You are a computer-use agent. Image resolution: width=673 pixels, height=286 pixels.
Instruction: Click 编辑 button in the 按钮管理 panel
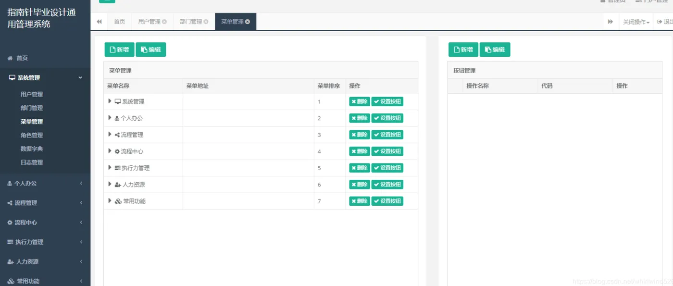495,50
